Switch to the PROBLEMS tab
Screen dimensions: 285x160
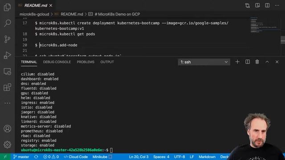pos(85,62)
